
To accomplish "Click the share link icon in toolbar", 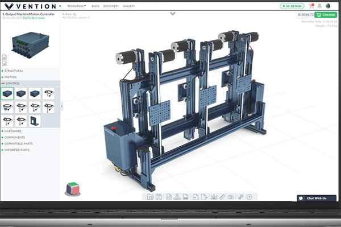I will coord(241,197).
